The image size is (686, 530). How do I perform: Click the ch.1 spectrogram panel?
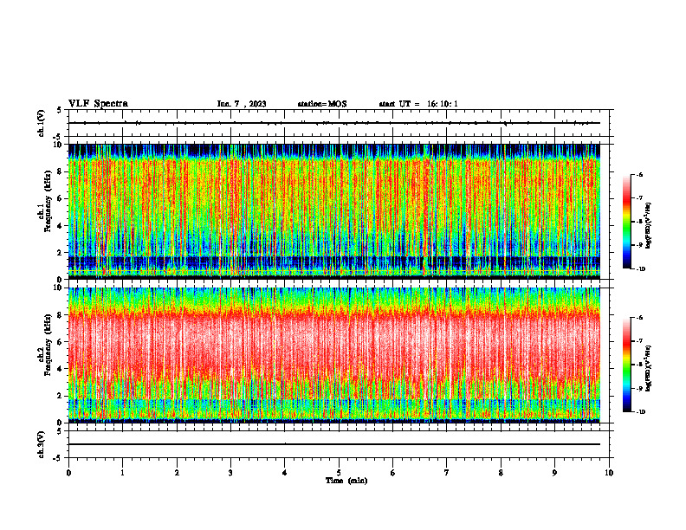(334, 211)
